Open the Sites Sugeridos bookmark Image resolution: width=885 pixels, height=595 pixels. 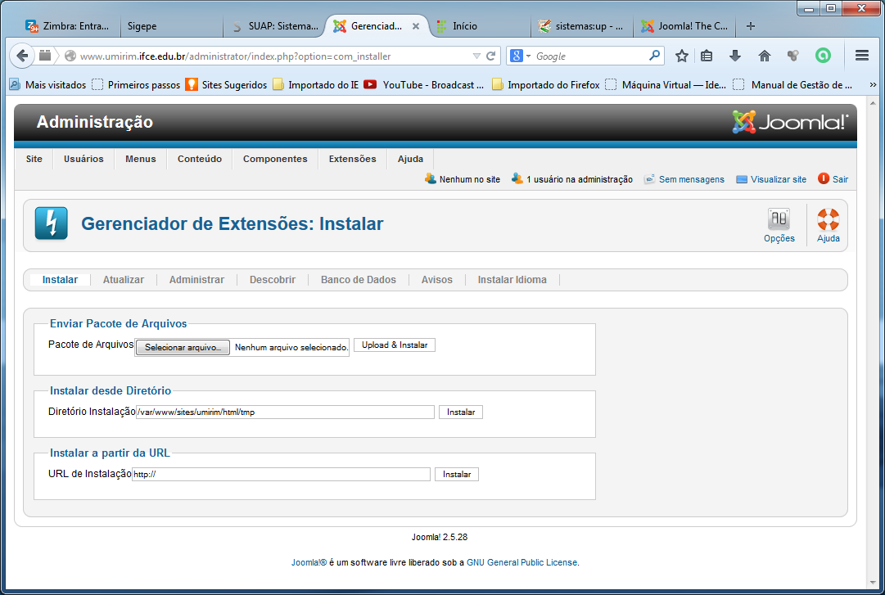click(x=226, y=84)
